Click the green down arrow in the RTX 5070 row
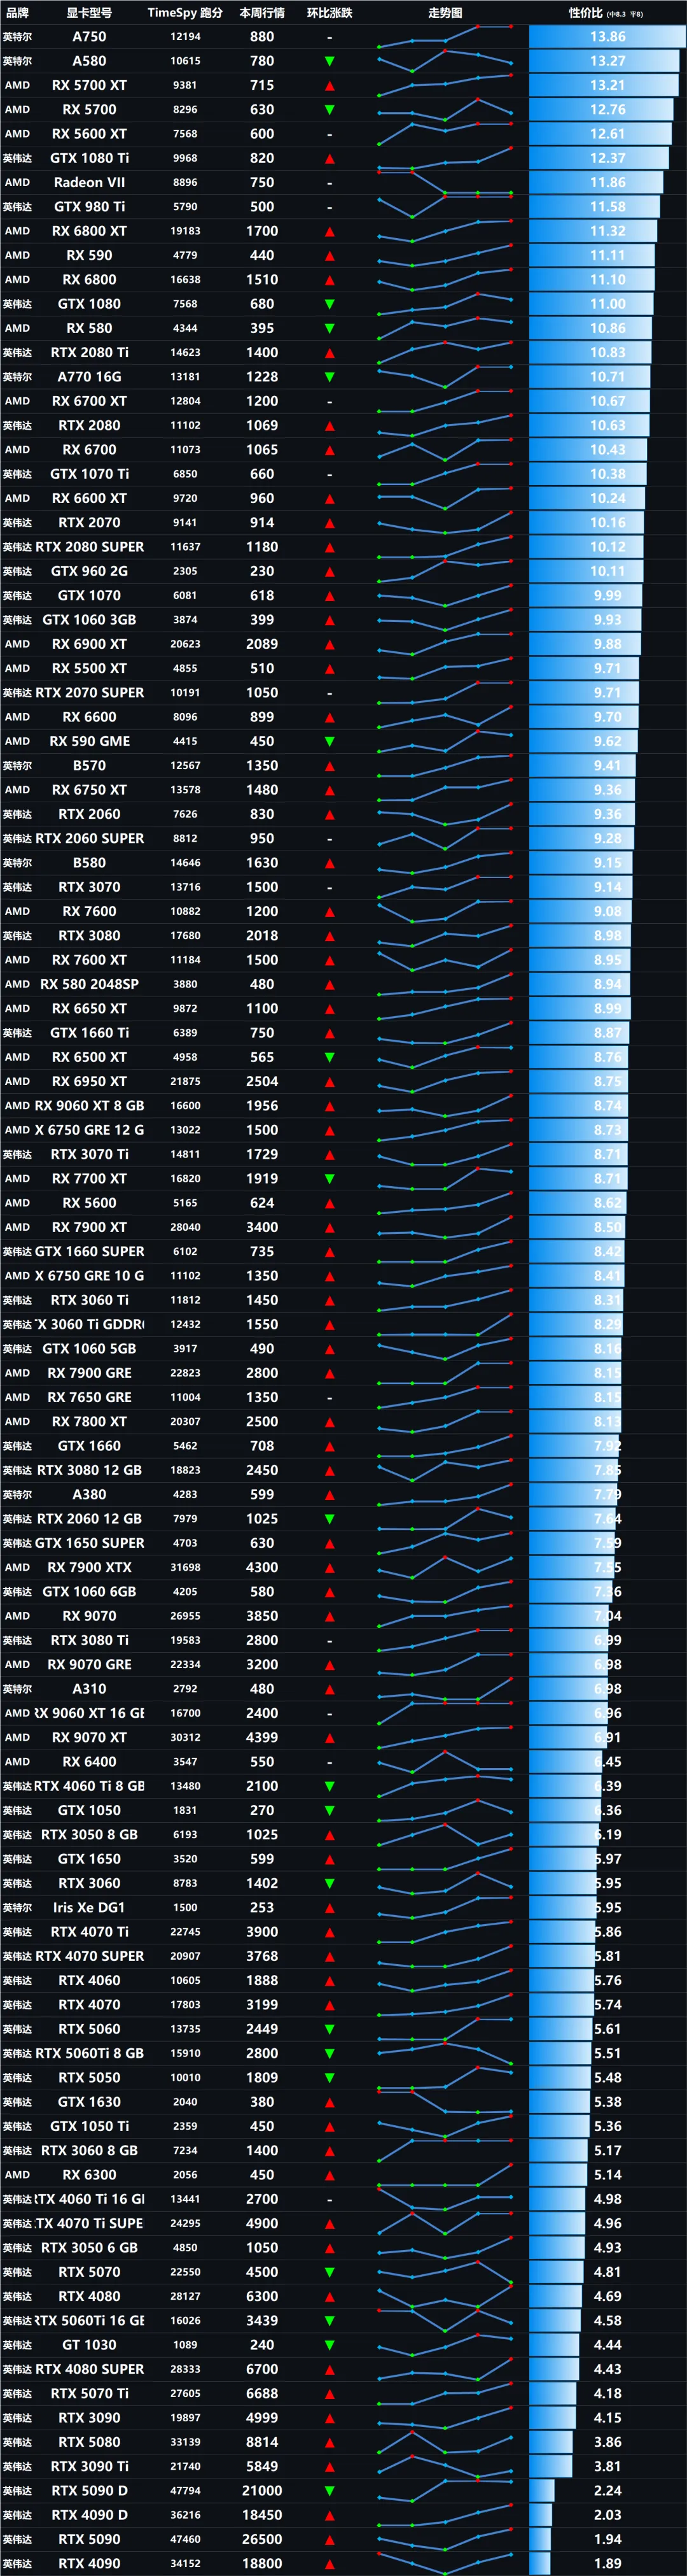 (330, 2272)
